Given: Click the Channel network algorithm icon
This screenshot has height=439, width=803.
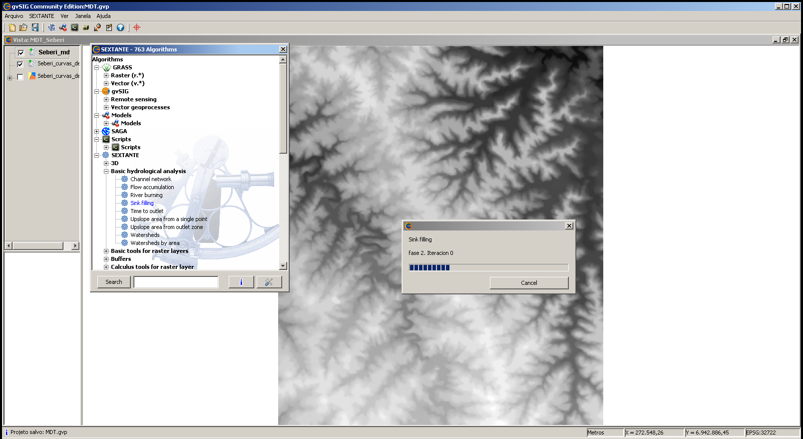Looking at the screenshot, I should coord(125,179).
